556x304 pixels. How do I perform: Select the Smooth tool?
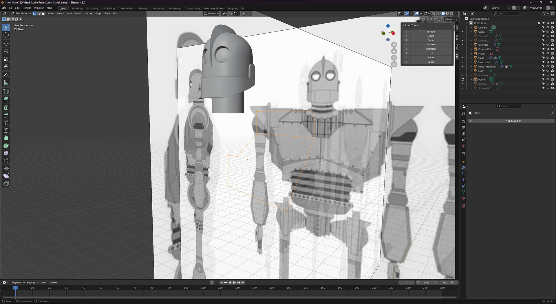[x=6, y=153]
